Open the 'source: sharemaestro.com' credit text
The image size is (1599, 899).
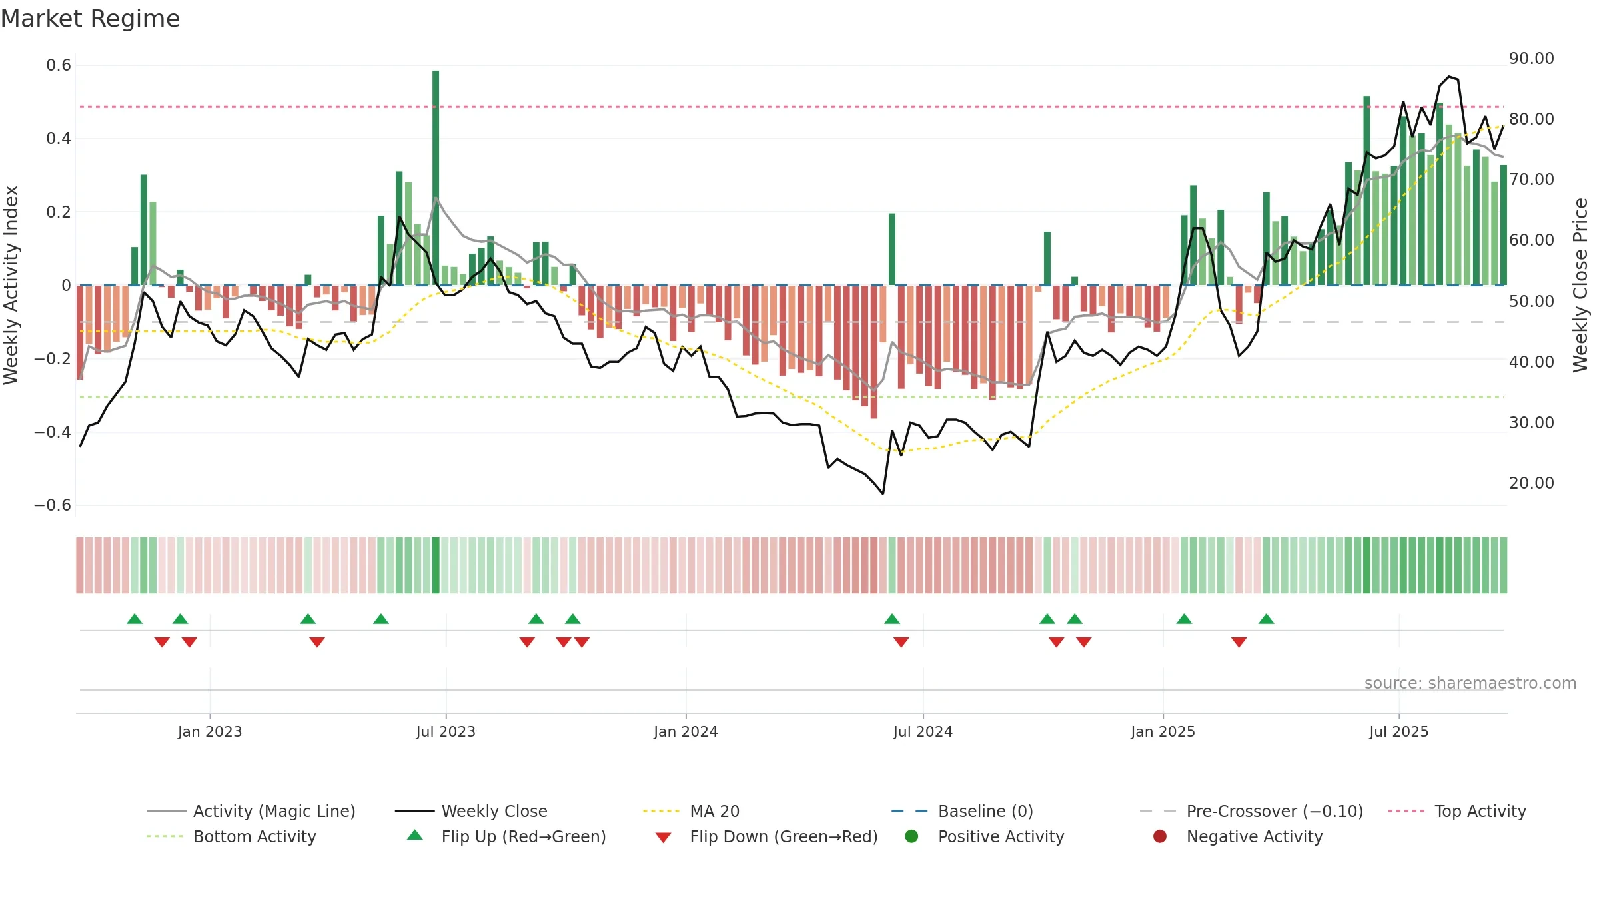click(x=1470, y=683)
